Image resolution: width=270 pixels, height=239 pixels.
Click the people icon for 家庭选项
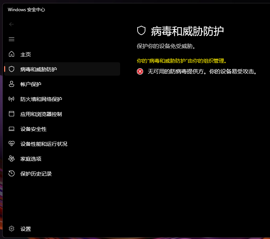pos(12,159)
